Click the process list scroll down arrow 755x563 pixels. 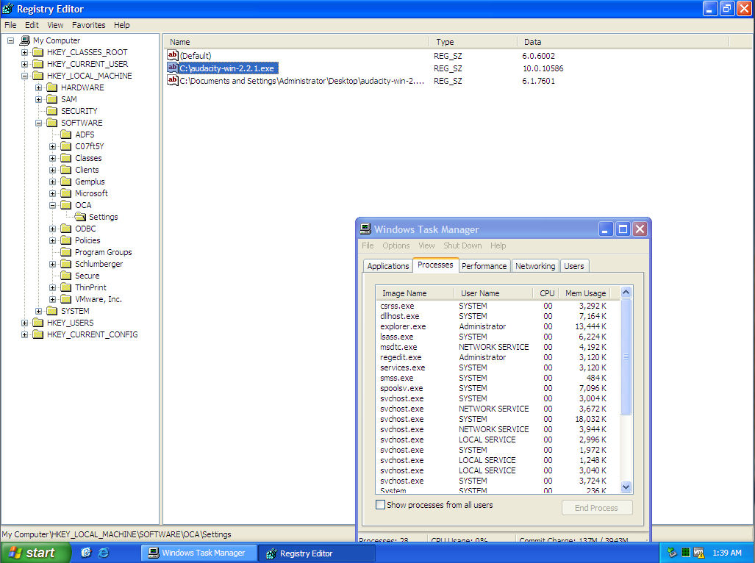pos(626,487)
